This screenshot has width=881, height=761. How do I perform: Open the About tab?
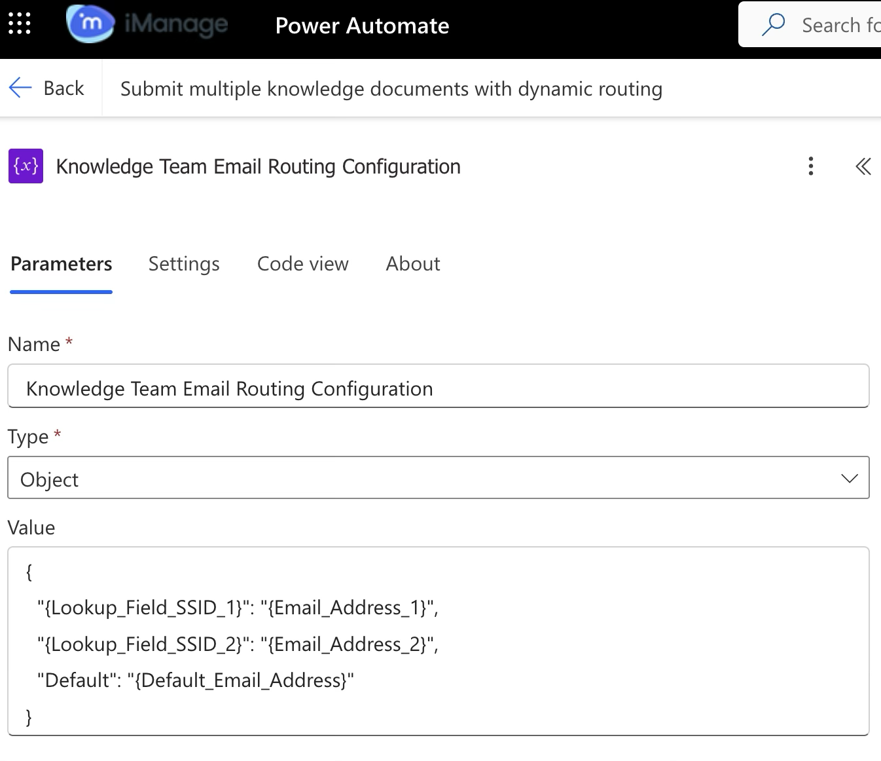point(413,264)
